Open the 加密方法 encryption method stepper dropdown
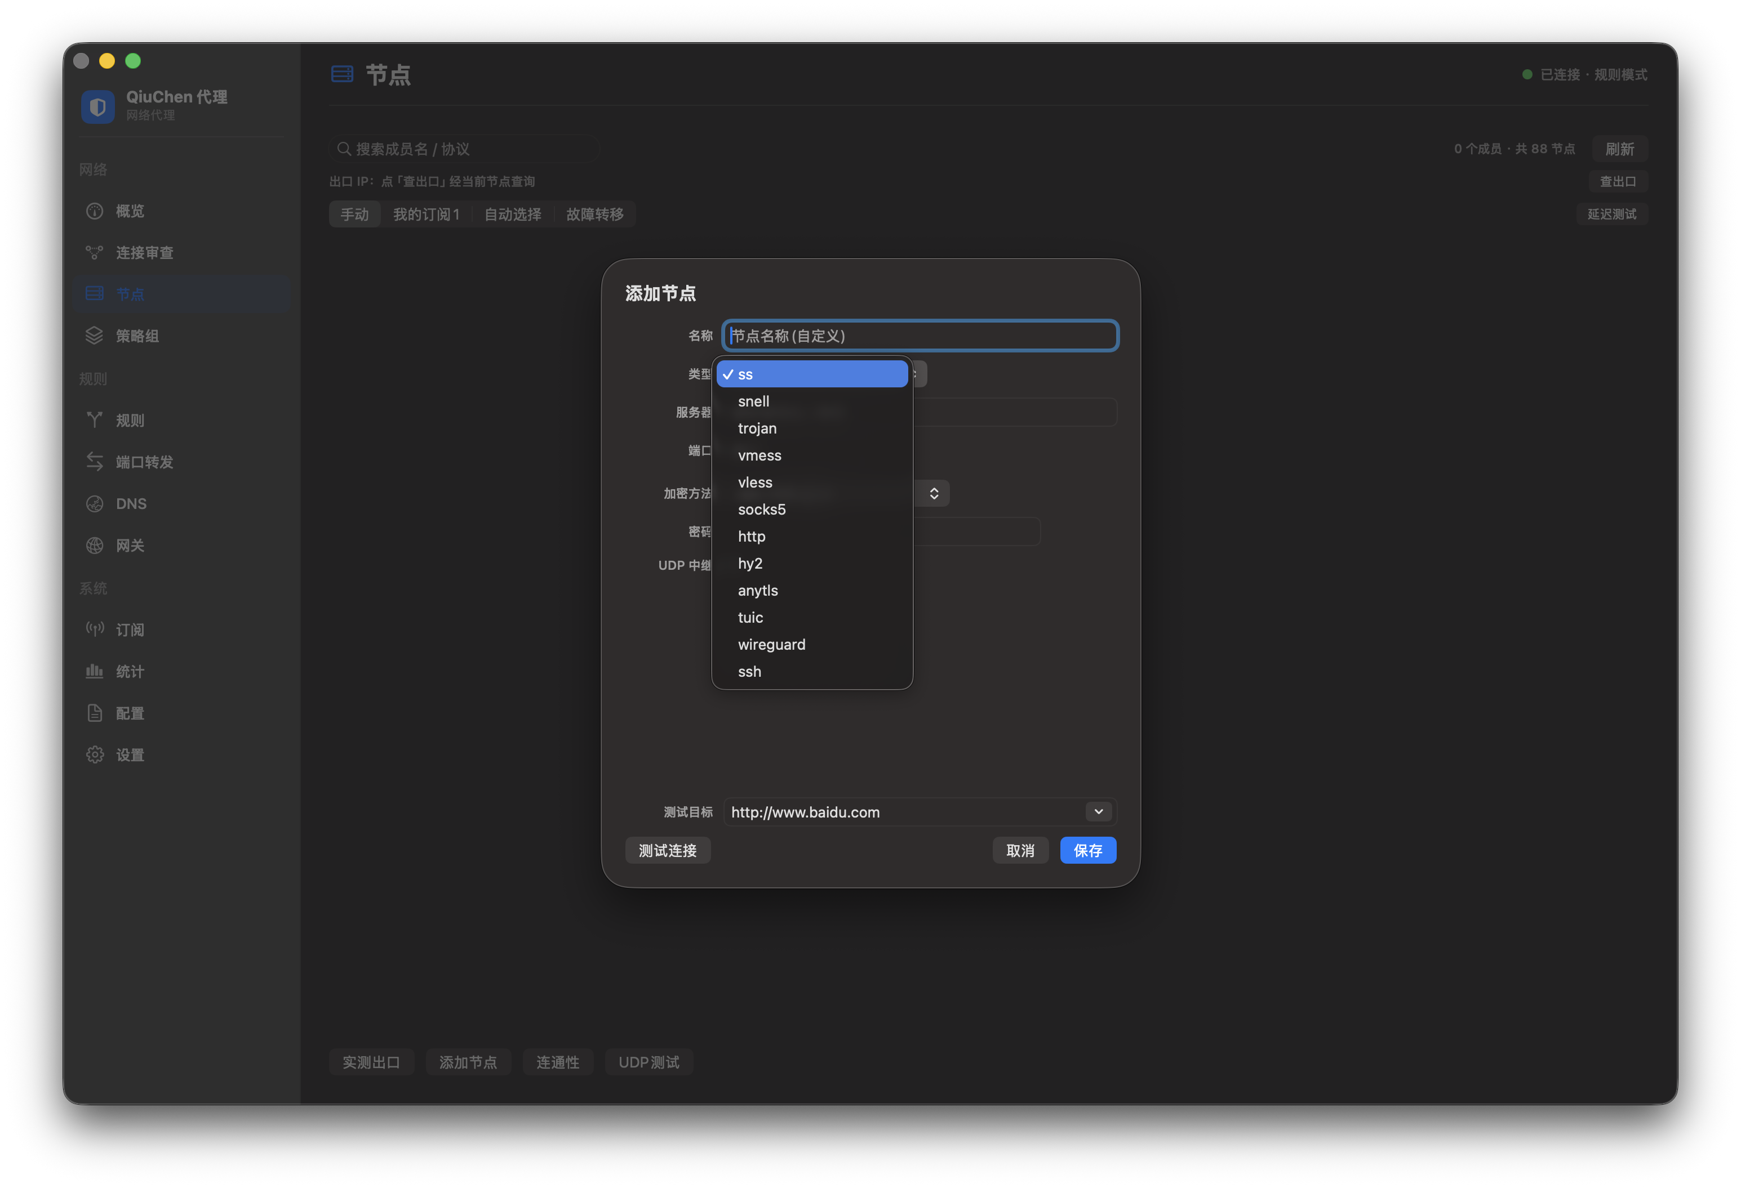 point(934,493)
